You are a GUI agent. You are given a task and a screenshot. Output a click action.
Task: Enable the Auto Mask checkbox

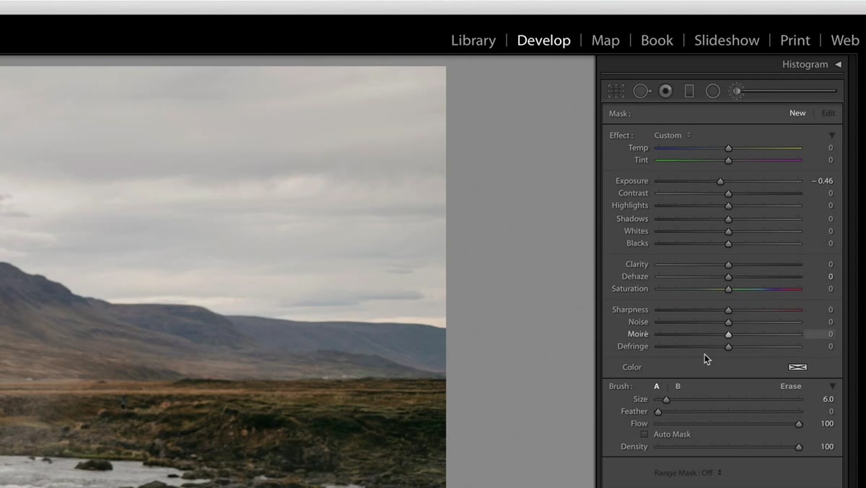point(644,435)
